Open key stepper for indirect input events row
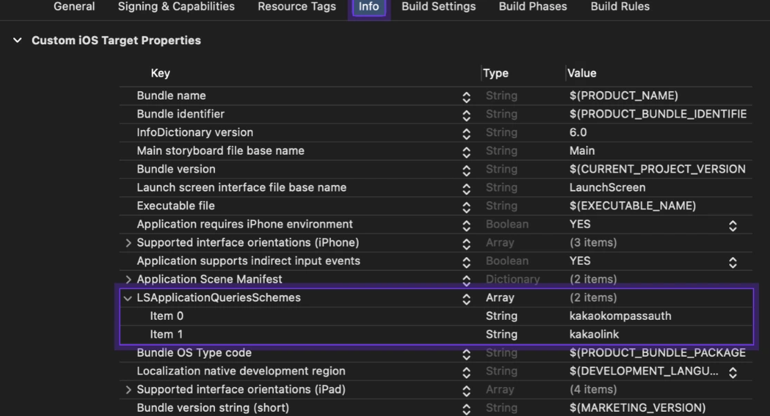Viewport: 770px width, 416px height. tap(467, 263)
